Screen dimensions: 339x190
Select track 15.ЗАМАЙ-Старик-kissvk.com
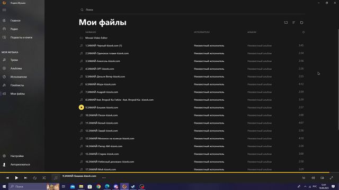tap(192, 154)
